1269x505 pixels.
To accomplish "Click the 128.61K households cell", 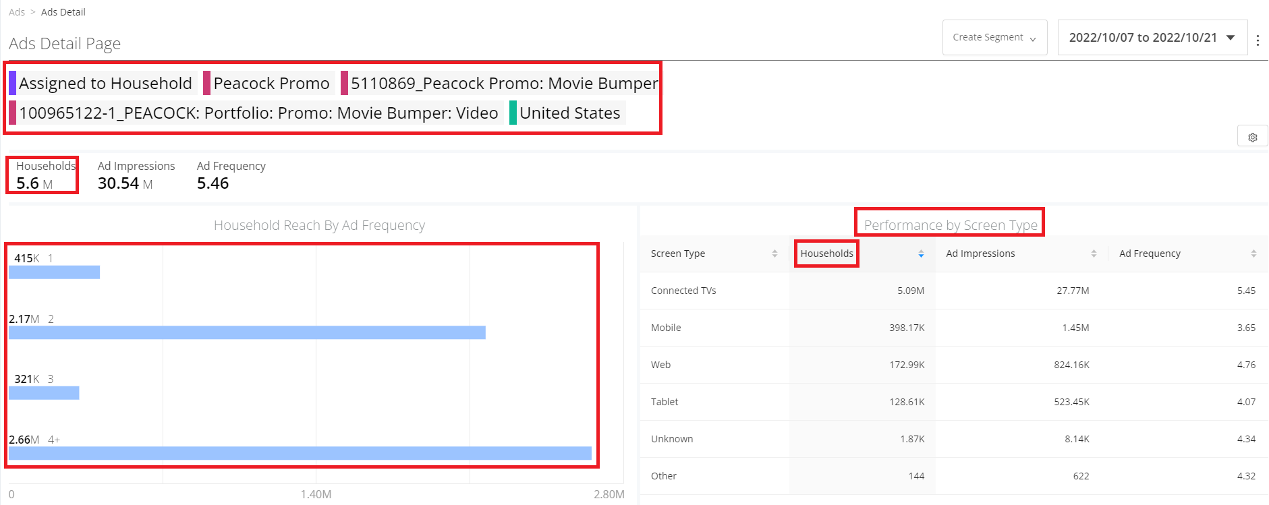I will (x=907, y=402).
